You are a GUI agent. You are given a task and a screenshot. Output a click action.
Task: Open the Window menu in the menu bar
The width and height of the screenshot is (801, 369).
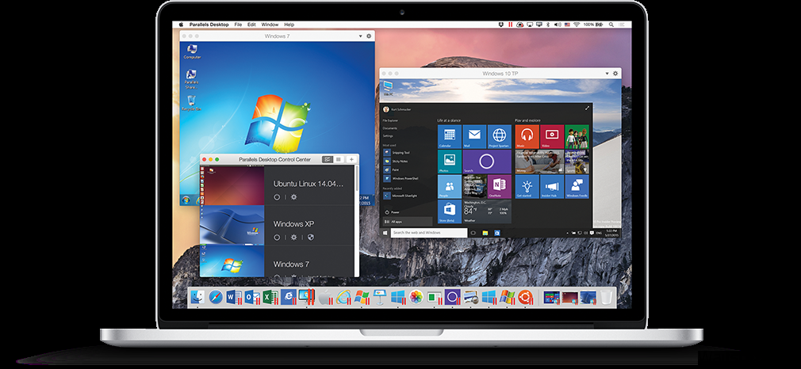pos(269,25)
